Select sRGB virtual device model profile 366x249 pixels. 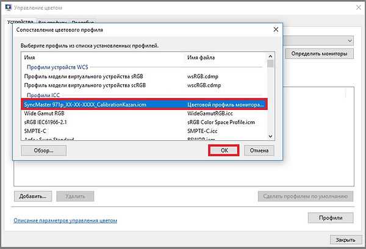[x=144, y=76]
